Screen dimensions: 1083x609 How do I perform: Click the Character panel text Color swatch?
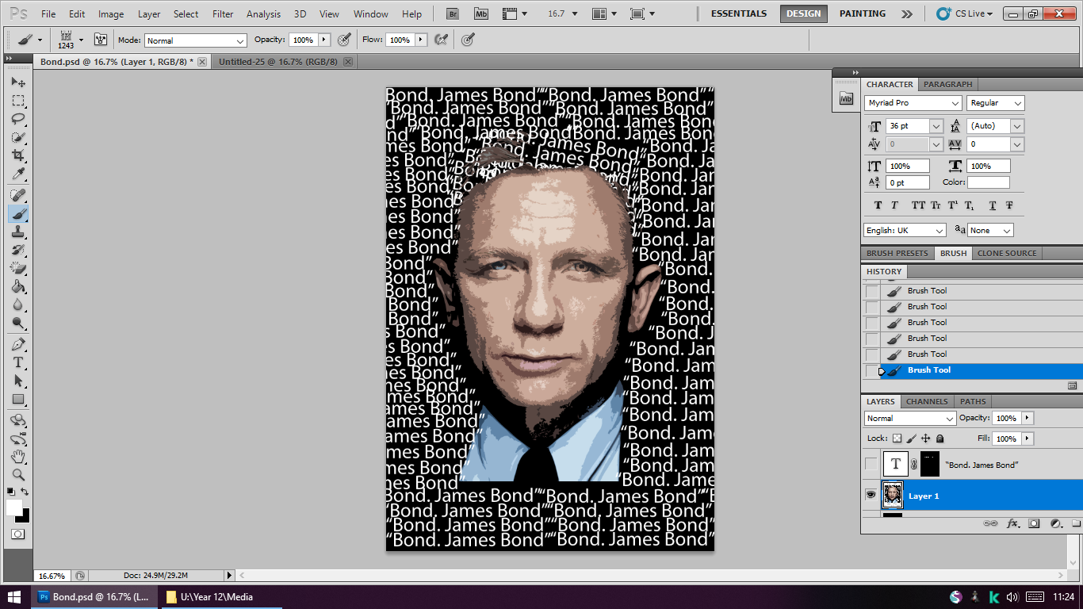[x=988, y=182]
